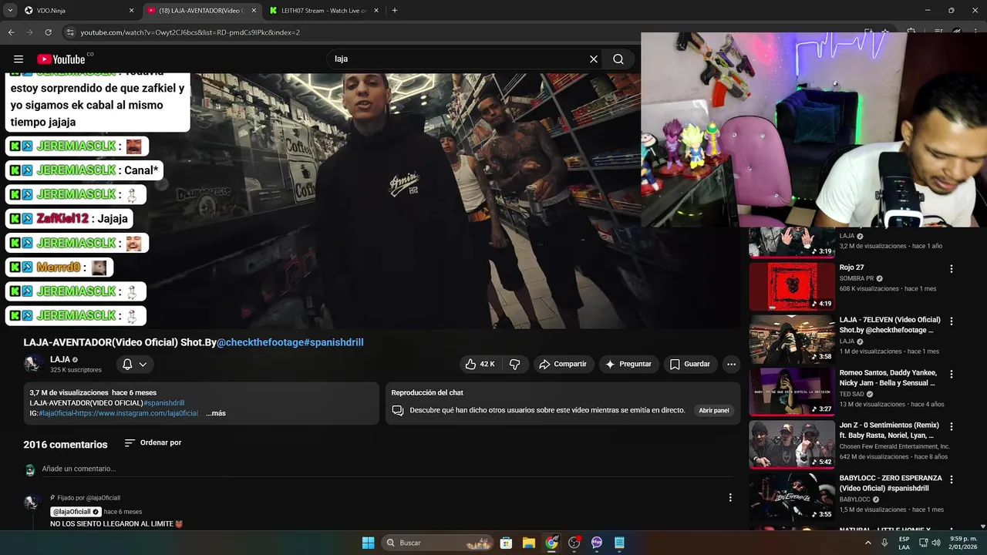The image size is (987, 555).
Task: Close the VDO.Ninja tab
Action: pyautogui.click(x=131, y=11)
